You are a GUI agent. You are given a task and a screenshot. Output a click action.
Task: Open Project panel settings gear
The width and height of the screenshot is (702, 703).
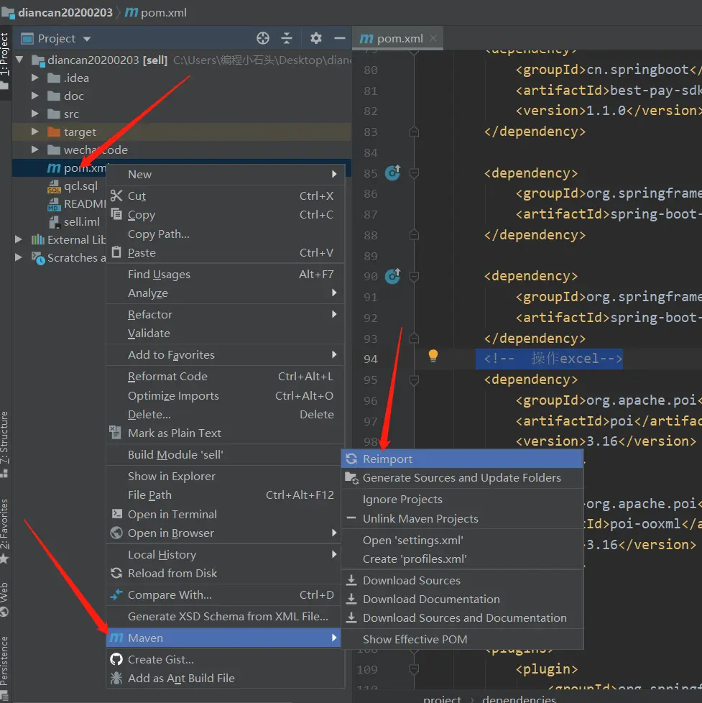pyautogui.click(x=316, y=39)
